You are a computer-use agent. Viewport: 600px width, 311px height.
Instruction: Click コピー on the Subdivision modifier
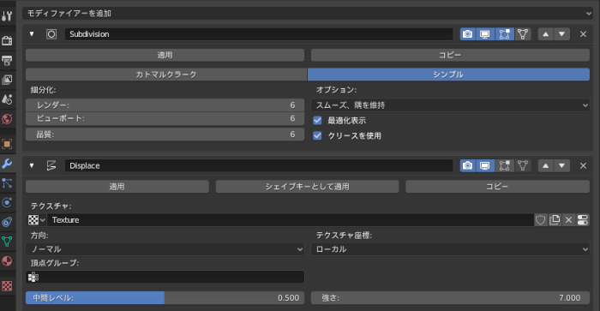[450, 55]
